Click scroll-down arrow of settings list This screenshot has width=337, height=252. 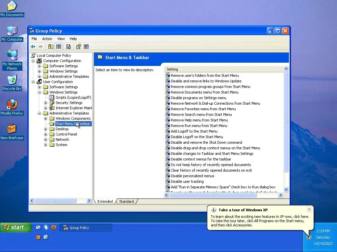pyautogui.click(x=286, y=189)
